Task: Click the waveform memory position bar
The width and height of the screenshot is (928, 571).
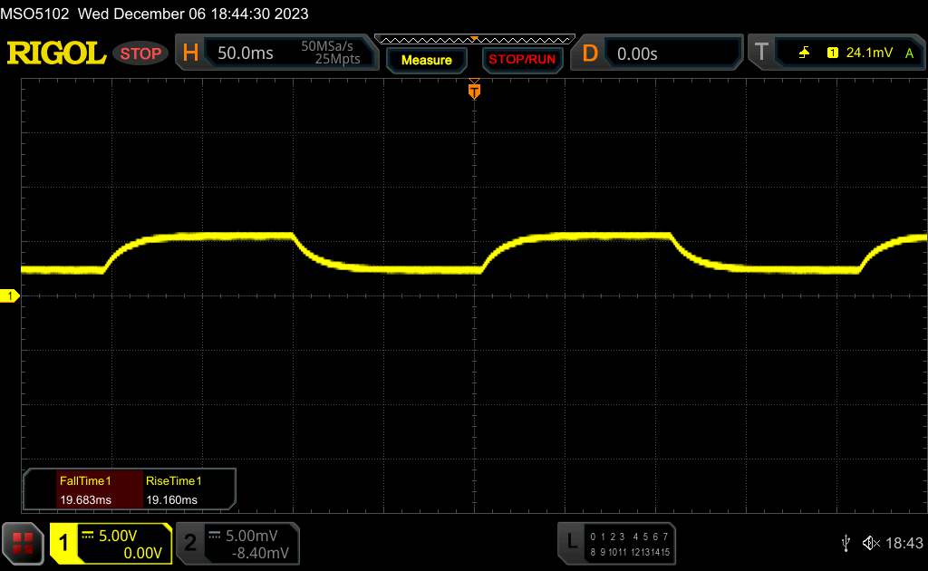Action: (x=475, y=40)
